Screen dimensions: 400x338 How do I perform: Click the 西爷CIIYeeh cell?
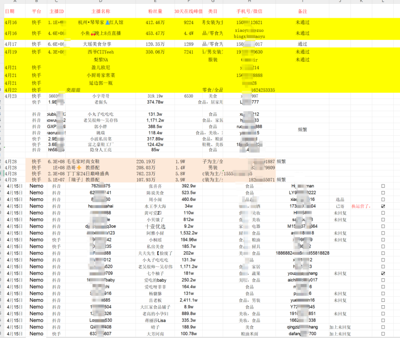pyautogui.click(x=101, y=52)
